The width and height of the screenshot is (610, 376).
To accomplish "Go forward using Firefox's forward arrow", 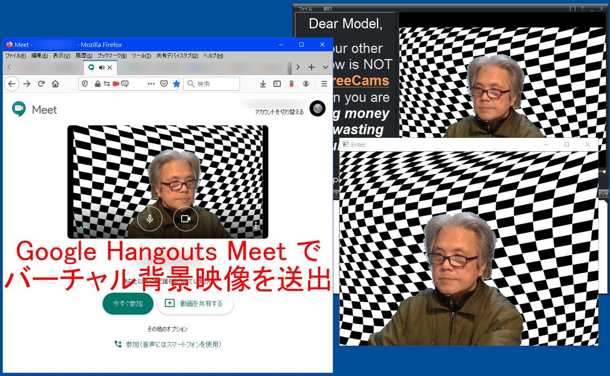I will coord(27,84).
